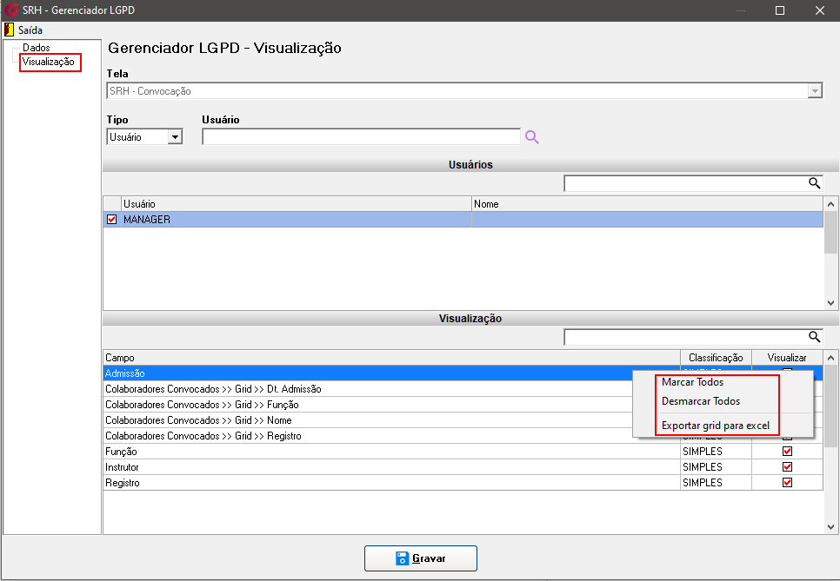Toggle Visualizar checkbox for Função
Viewport: 840px width, 581px height.
coord(787,452)
